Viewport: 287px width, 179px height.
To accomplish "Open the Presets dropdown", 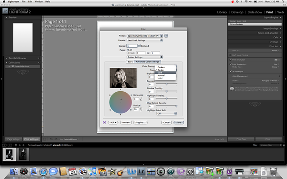I will point(145,40).
